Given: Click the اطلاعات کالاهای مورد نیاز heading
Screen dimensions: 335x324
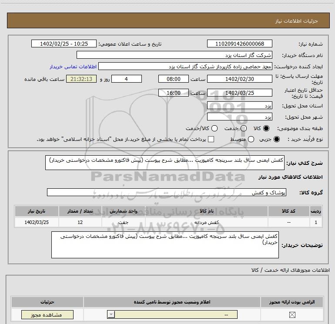Looking at the screenshot, I should point(291,177).
